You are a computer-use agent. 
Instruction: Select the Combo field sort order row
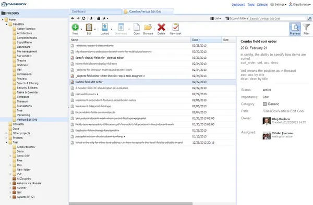(x=153, y=82)
